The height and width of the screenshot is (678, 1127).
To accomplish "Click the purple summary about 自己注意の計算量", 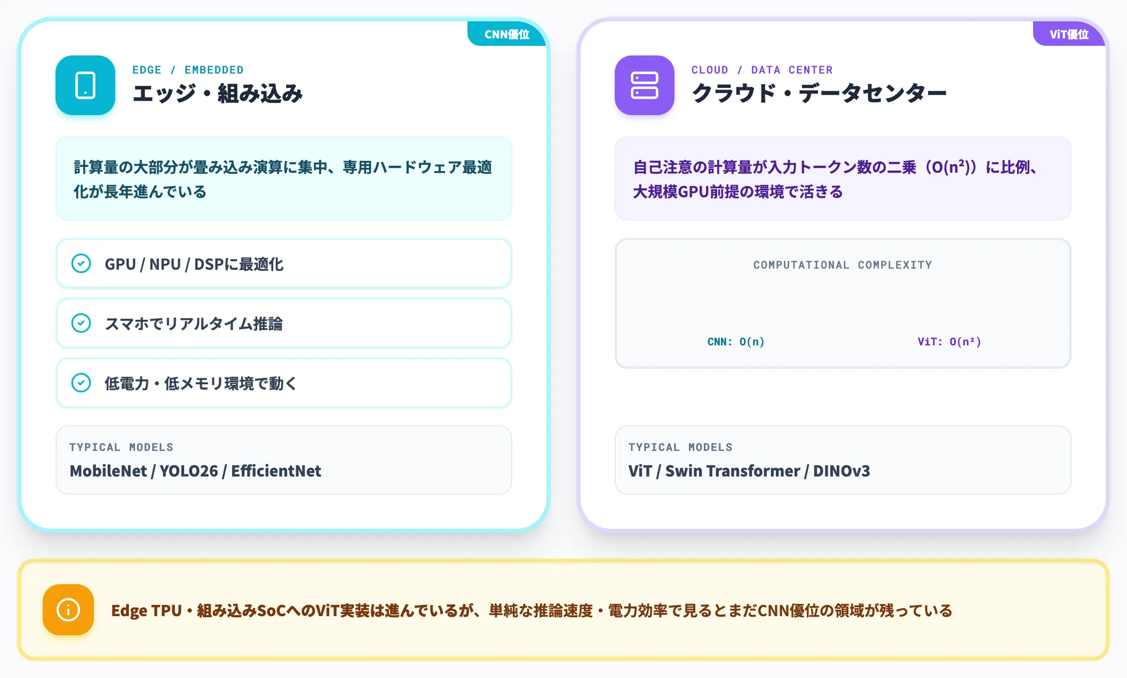I will pyautogui.click(x=843, y=179).
